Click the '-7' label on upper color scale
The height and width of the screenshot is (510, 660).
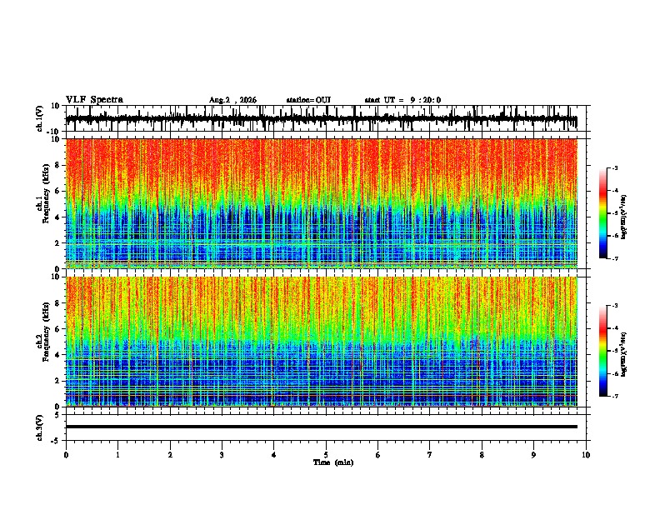614,258
